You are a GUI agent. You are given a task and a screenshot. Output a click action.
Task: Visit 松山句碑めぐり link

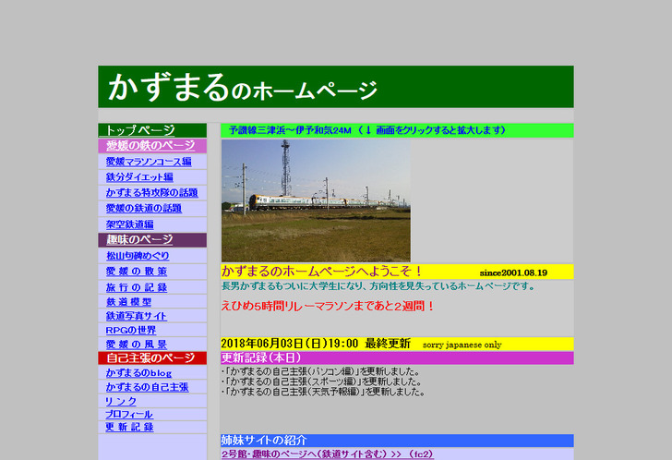pos(138,256)
